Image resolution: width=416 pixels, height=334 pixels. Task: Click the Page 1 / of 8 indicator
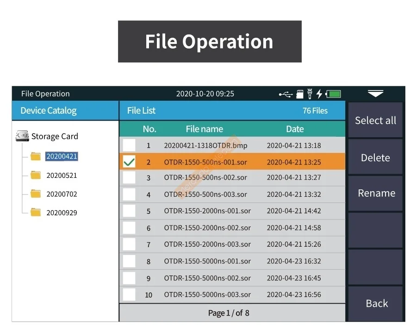tap(229, 313)
